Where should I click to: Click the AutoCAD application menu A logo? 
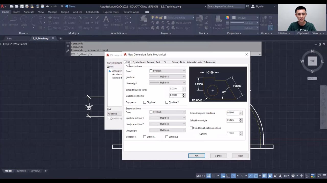[x=2, y=6]
